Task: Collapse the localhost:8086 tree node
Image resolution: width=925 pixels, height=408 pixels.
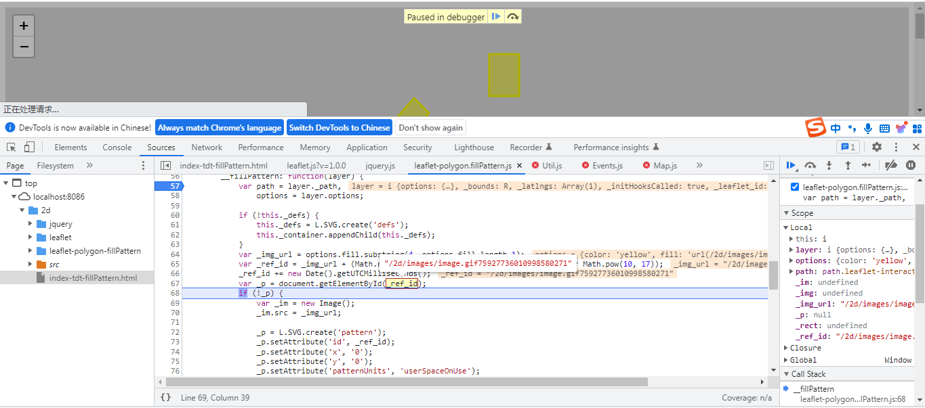Action: click(14, 197)
